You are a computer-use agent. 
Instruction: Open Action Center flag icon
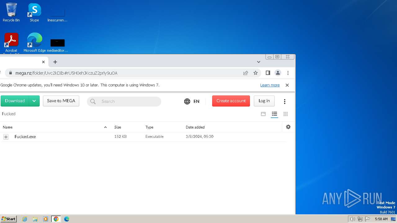tap(368, 219)
